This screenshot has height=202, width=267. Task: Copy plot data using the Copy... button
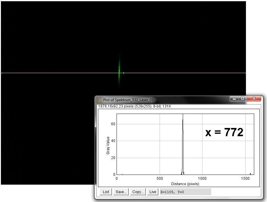pyautogui.click(x=138, y=192)
